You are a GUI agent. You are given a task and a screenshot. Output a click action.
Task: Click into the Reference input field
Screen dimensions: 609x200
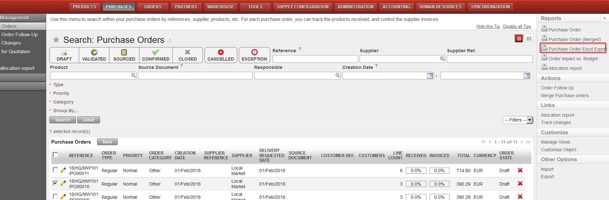click(x=315, y=59)
